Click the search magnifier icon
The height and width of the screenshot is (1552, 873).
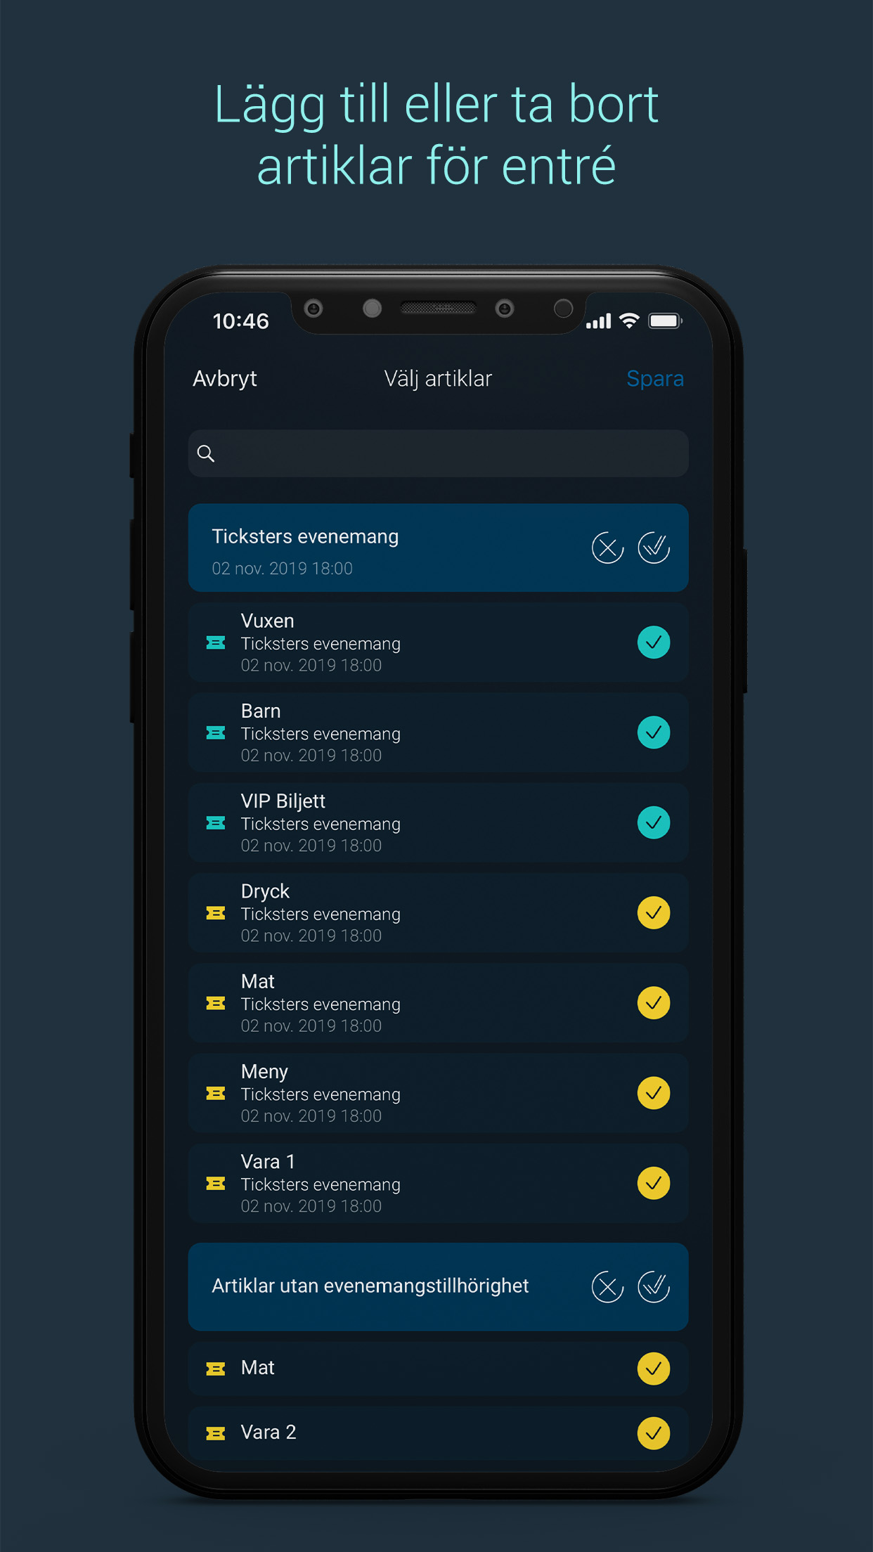206,453
